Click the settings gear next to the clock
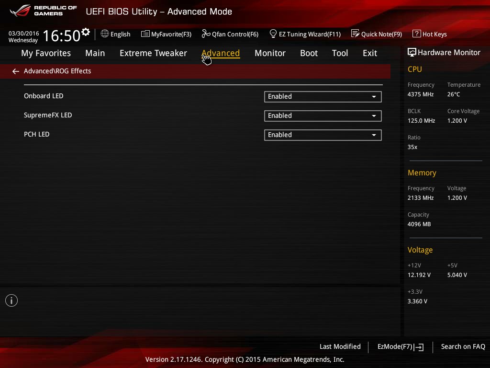This screenshot has height=368, width=490. pyautogui.click(x=86, y=32)
